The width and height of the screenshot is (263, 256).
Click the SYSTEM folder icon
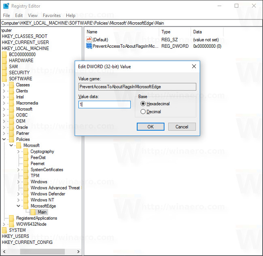click(4, 230)
